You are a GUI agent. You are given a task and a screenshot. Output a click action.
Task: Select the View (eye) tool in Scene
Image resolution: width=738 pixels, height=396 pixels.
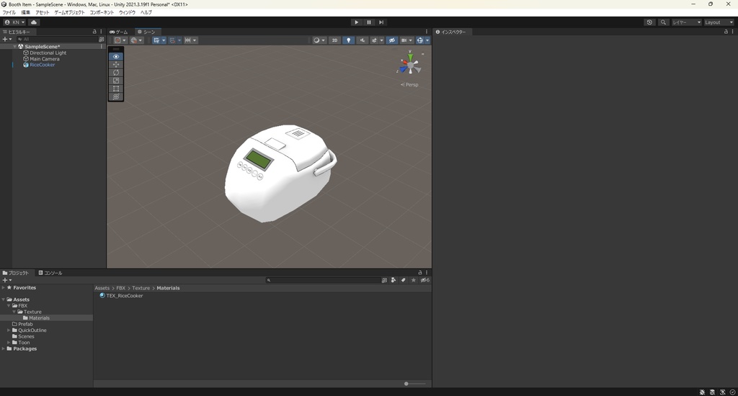(116, 56)
